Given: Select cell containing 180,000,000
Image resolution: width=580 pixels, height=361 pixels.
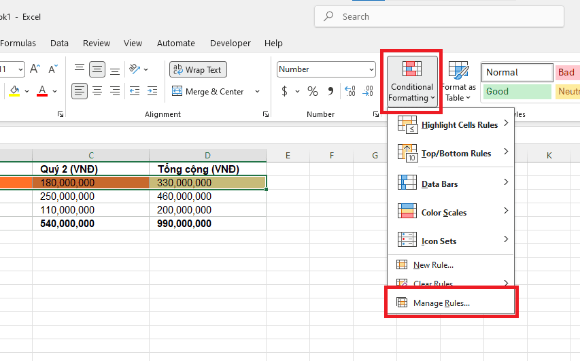Looking at the screenshot, I should point(91,182).
